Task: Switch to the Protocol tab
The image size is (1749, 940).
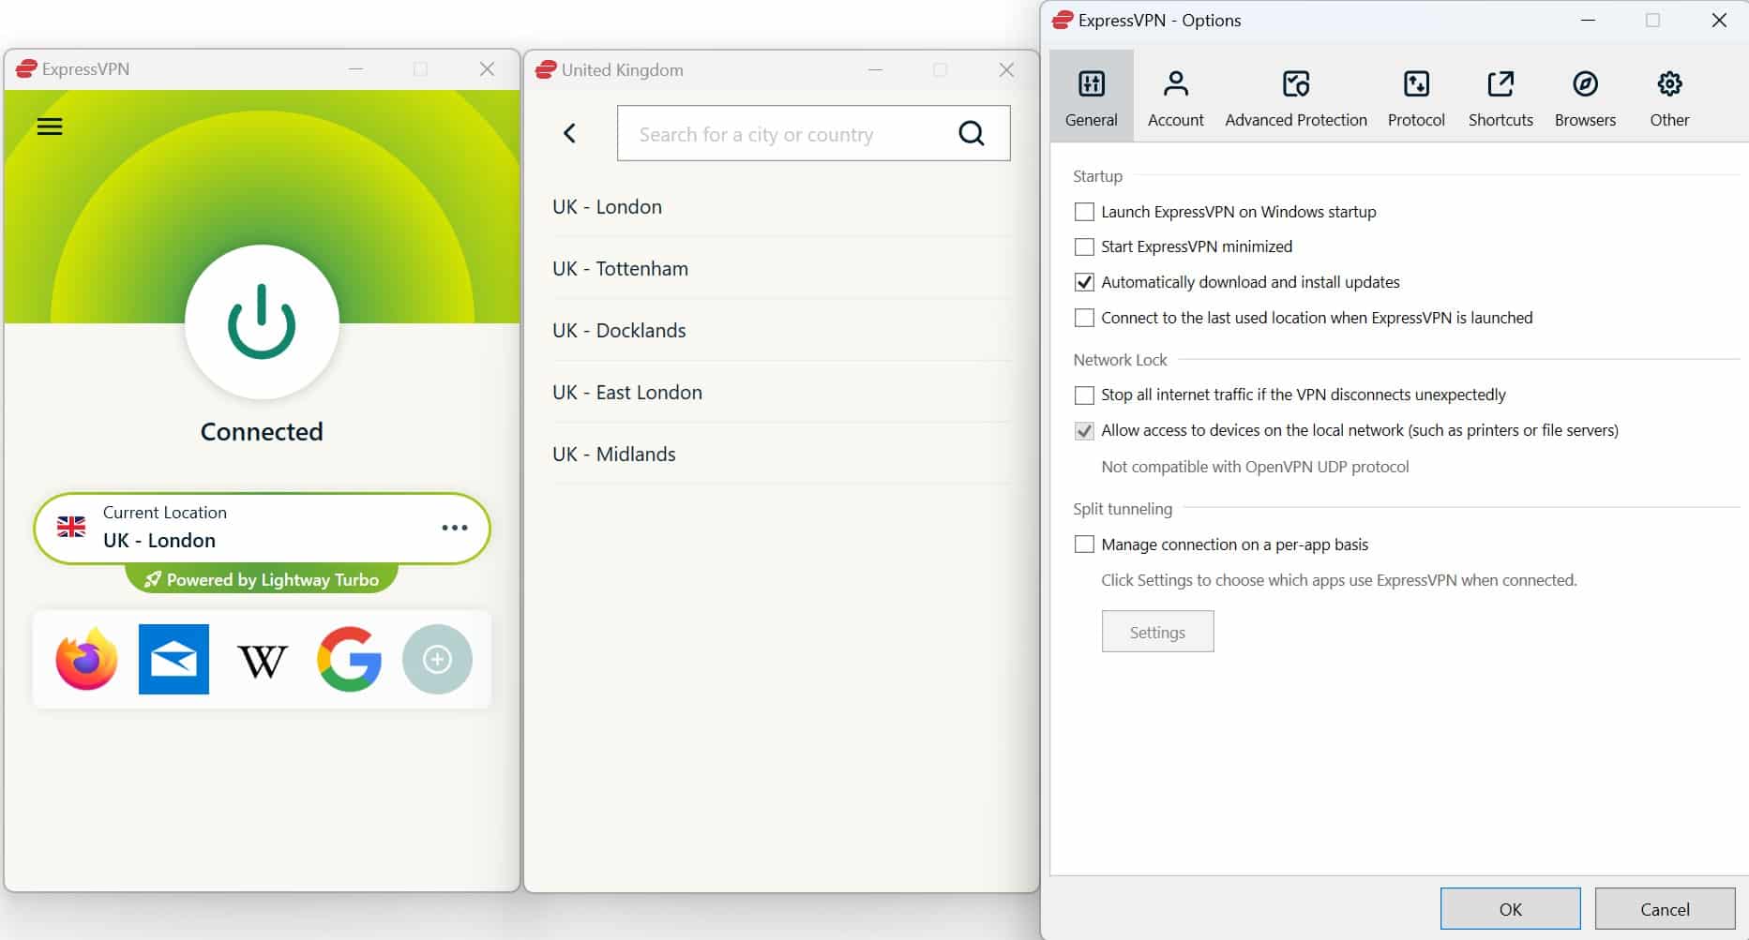Action: click(1416, 97)
